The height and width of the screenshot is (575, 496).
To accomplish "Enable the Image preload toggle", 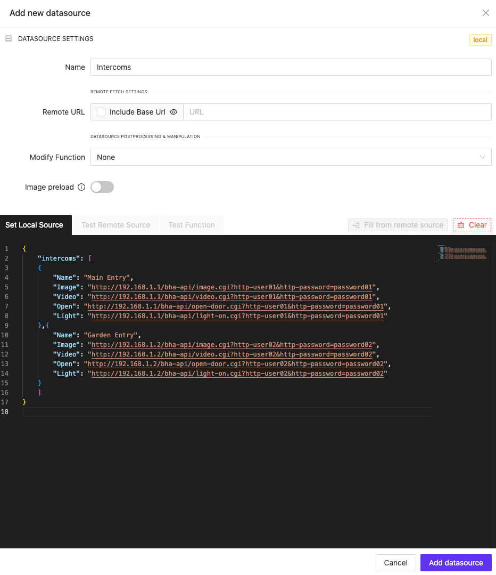I will click(x=102, y=187).
